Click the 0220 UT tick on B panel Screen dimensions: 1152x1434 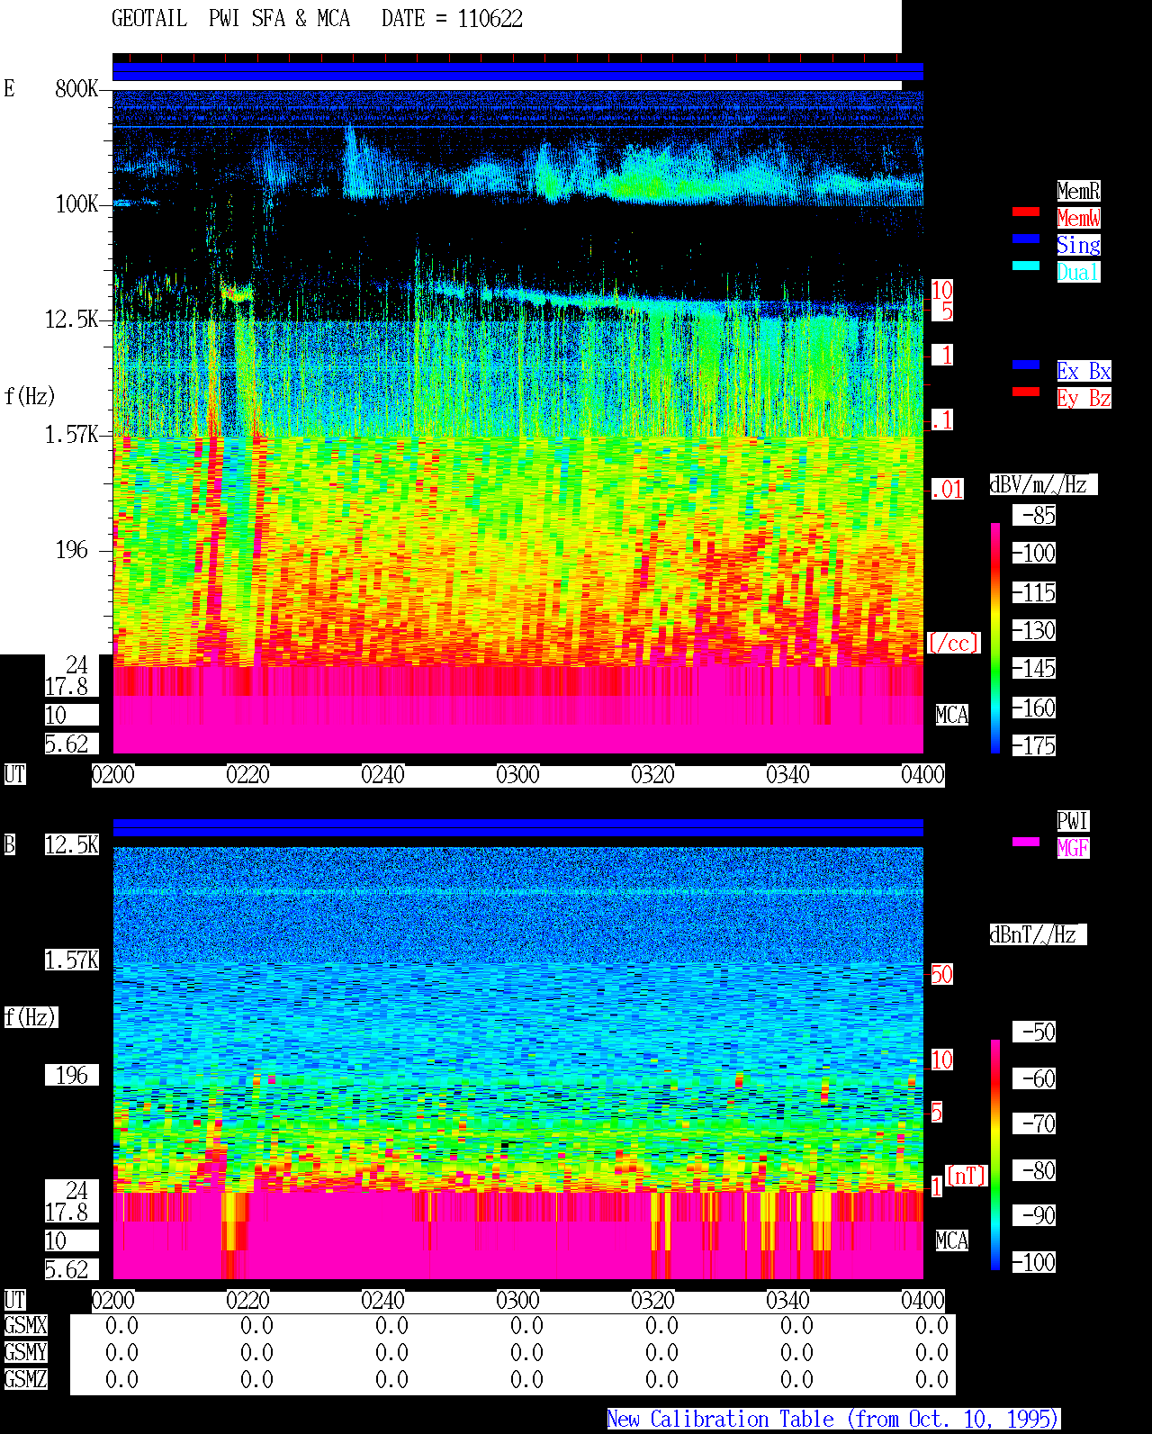tap(247, 1301)
